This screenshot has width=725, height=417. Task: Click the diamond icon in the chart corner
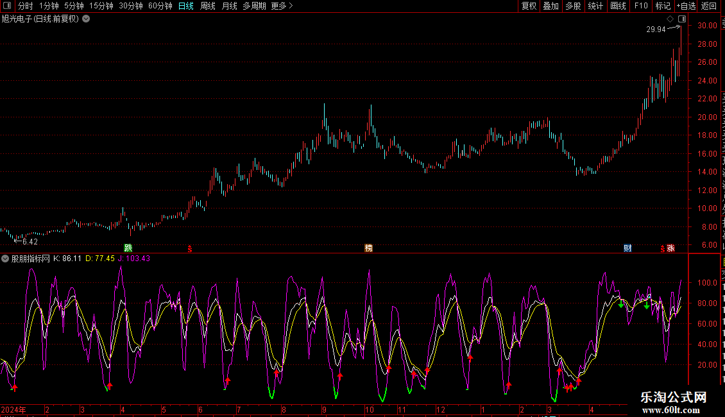coord(670,19)
